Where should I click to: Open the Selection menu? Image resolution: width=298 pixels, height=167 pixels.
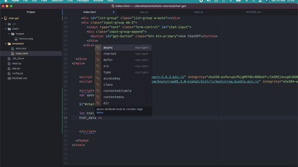tap(57, 1)
